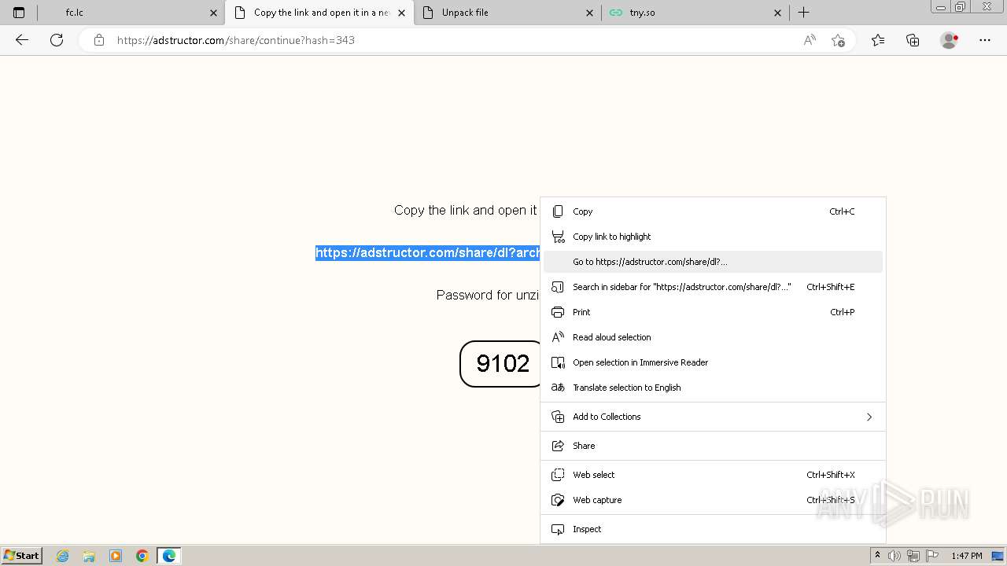This screenshot has height=566, width=1007.
Task: Show hidden tray icons arrow
Action: (x=877, y=556)
